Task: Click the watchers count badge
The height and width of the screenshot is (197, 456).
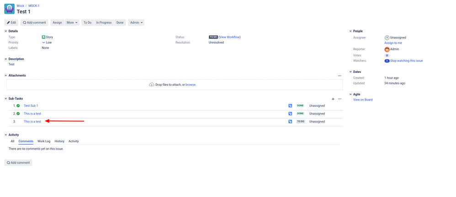Action: tap(387, 61)
